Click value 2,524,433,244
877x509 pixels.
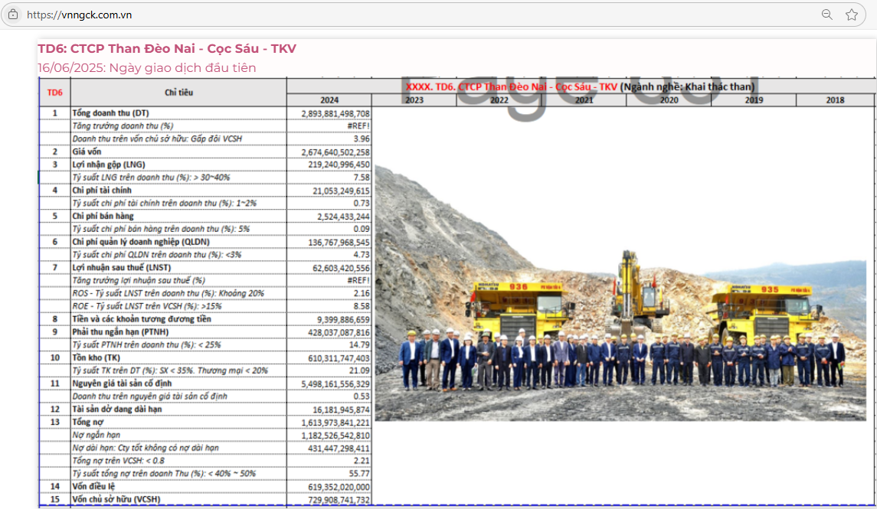point(343,217)
